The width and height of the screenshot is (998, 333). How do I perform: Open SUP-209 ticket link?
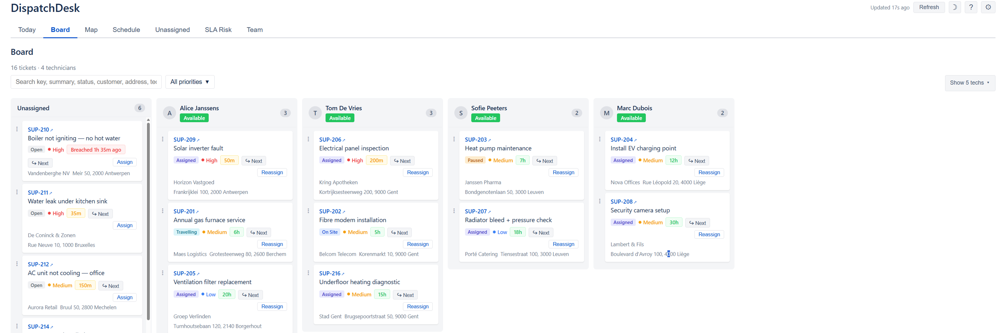pyautogui.click(x=186, y=140)
